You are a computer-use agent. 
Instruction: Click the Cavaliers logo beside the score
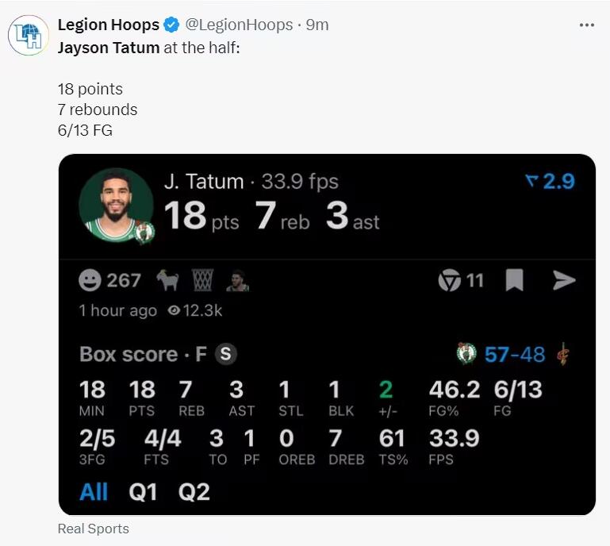point(563,354)
